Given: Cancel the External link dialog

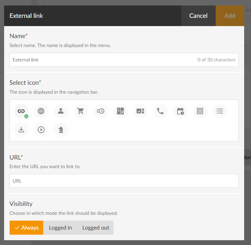Looking at the screenshot, I should [x=198, y=16].
